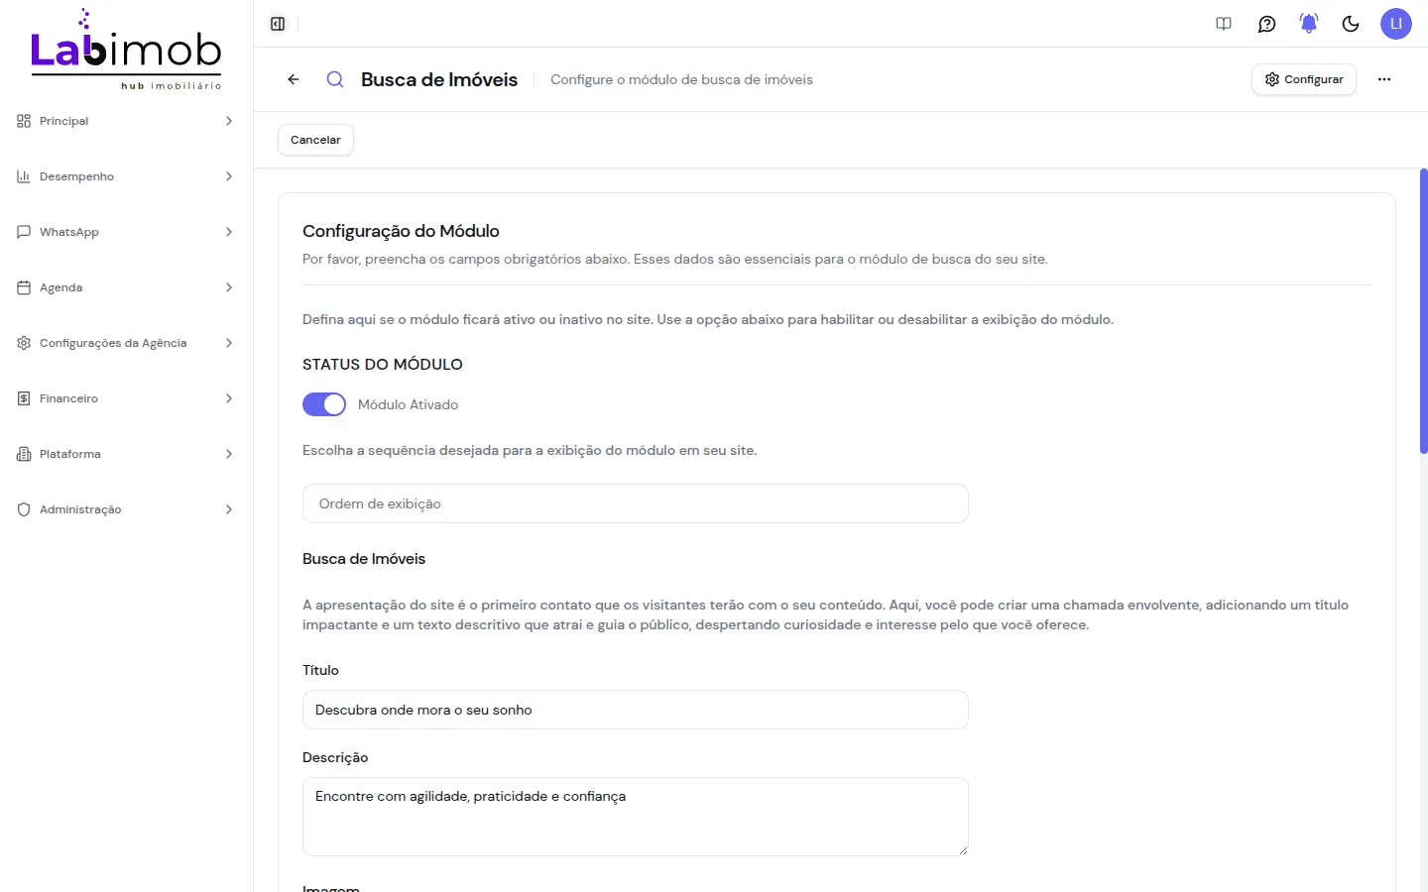Click the magnifier icon beside Busca de Imóveis

(x=335, y=79)
